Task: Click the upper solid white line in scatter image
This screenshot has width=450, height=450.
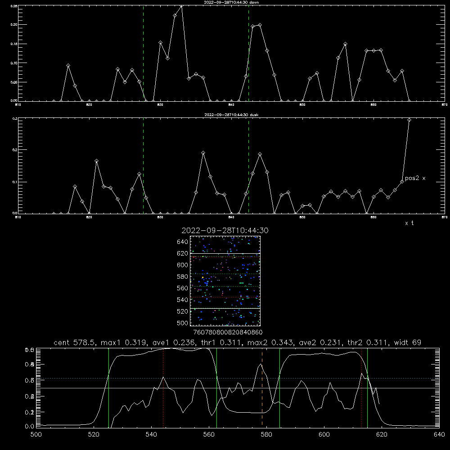Action: tap(225, 253)
